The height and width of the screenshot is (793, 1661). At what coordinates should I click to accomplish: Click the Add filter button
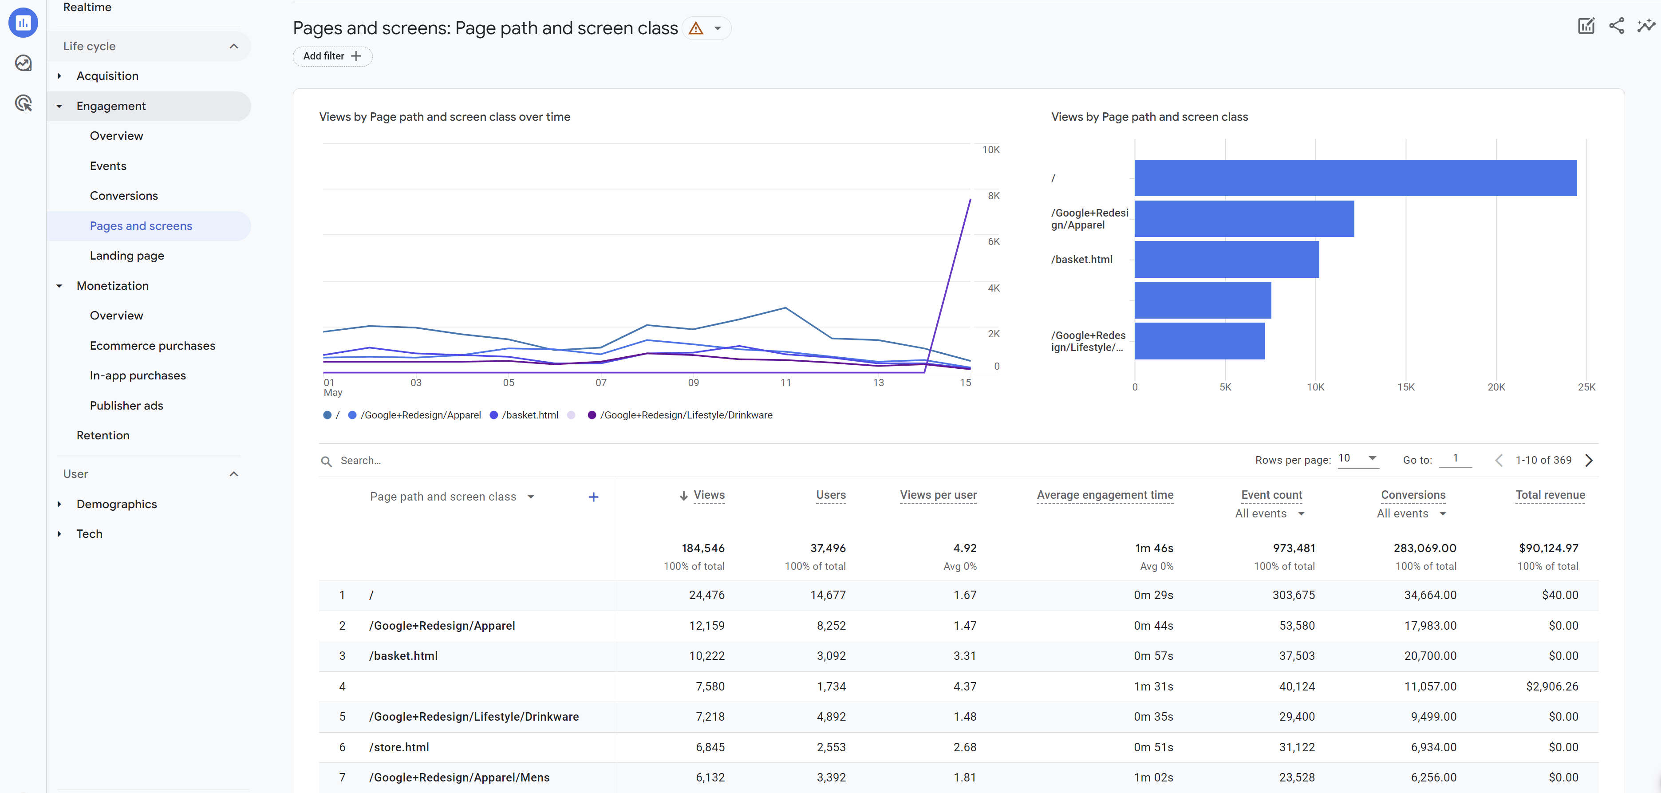pyautogui.click(x=331, y=56)
